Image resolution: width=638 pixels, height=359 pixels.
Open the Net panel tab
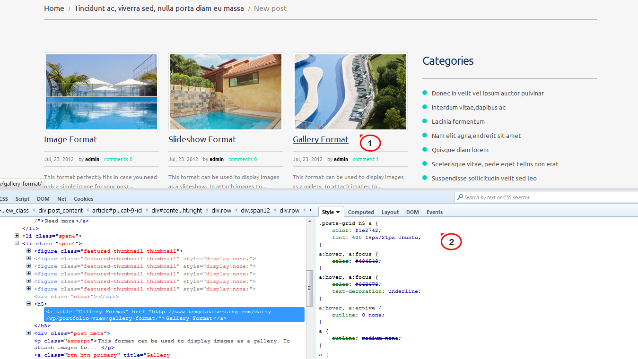[62, 199]
